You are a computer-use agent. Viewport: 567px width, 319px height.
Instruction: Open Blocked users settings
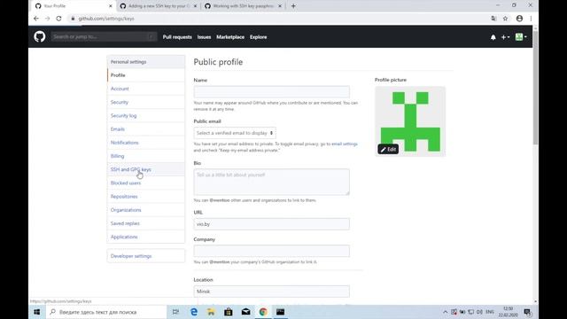pyautogui.click(x=146, y=183)
